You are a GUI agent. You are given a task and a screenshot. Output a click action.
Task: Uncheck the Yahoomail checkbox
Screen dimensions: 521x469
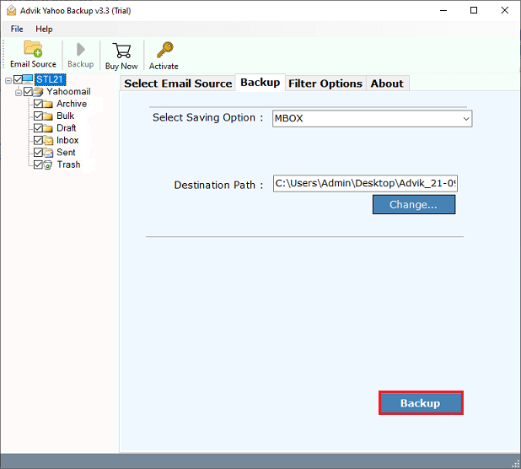point(28,91)
